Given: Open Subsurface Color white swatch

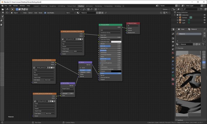Looking at the screenshot, I should (x=116, y=42).
